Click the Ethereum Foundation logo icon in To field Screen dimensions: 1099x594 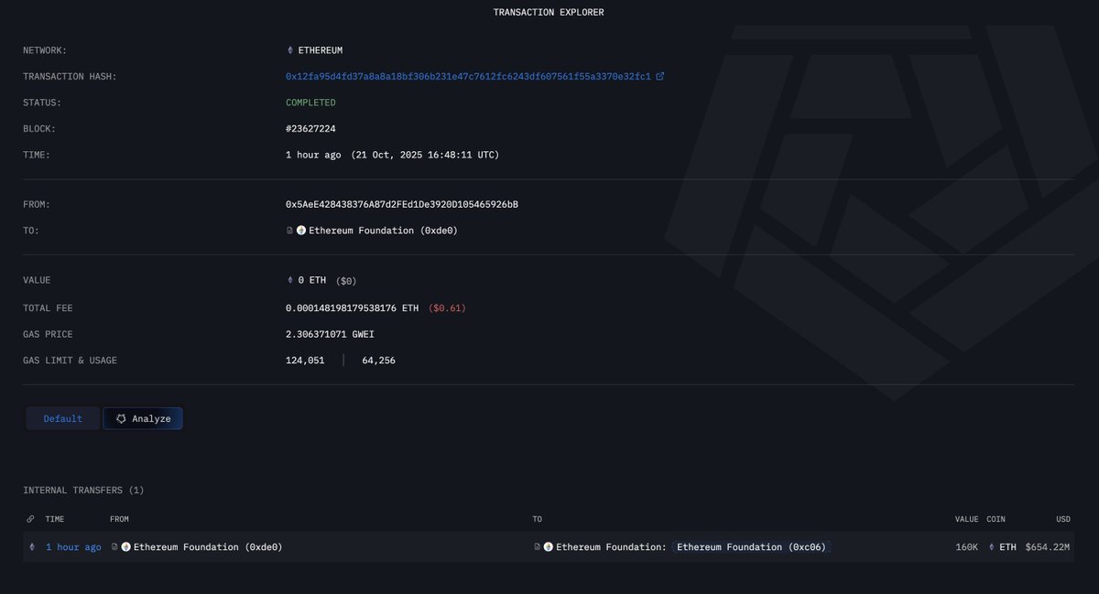pyautogui.click(x=301, y=231)
